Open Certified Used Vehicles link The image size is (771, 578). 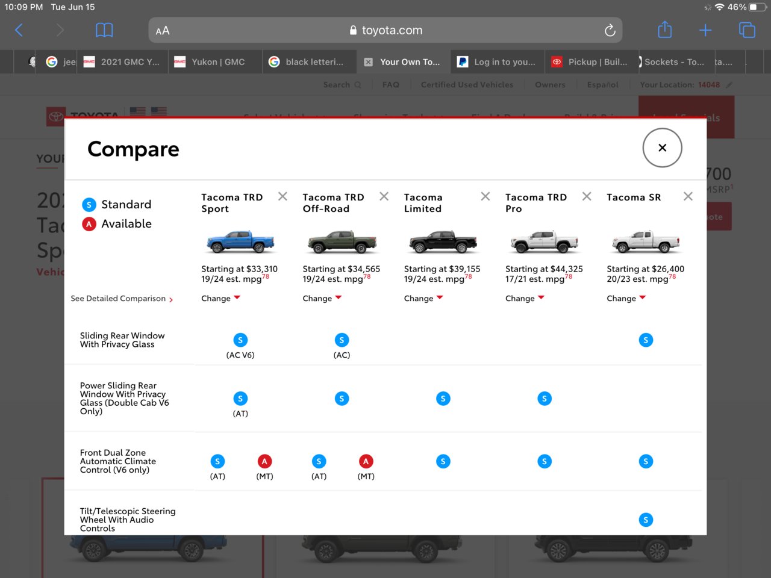467,85
